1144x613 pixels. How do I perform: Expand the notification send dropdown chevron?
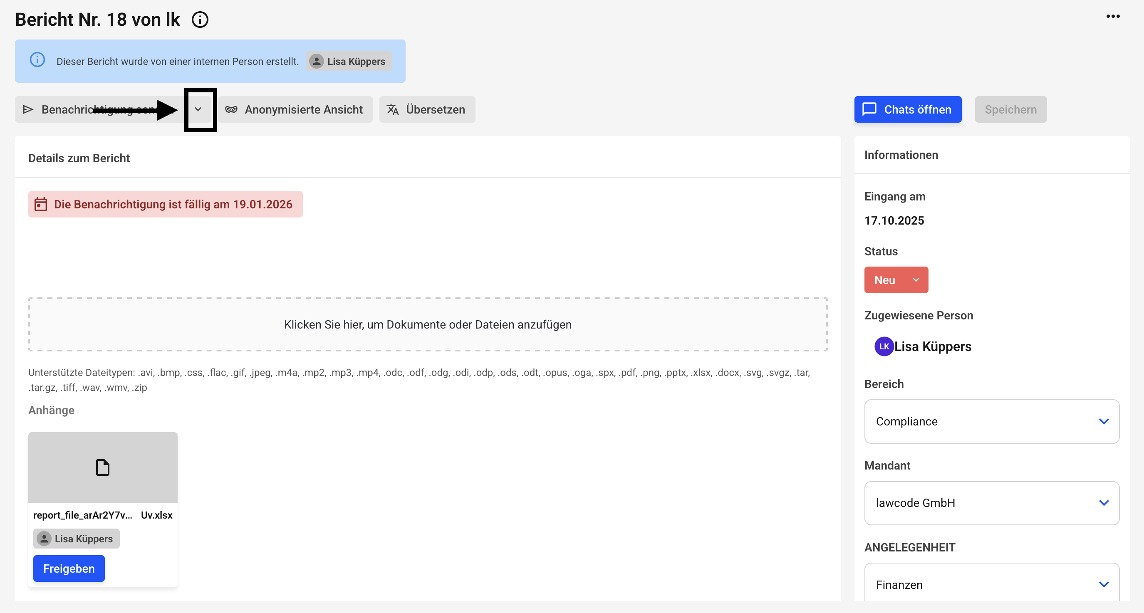click(198, 109)
